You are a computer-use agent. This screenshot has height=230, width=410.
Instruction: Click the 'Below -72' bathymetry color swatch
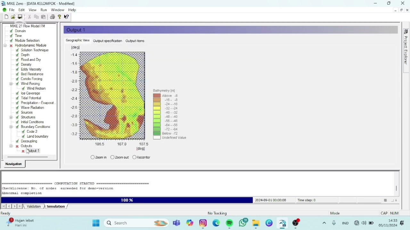(x=157, y=133)
